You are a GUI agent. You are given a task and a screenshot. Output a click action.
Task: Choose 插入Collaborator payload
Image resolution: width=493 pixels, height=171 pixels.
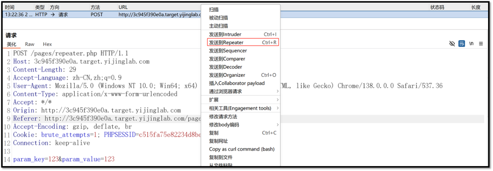(x=240, y=83)
